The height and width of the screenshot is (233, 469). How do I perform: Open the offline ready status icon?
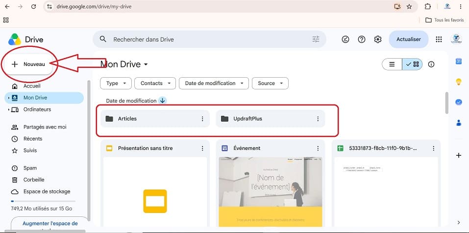[346, 40]
